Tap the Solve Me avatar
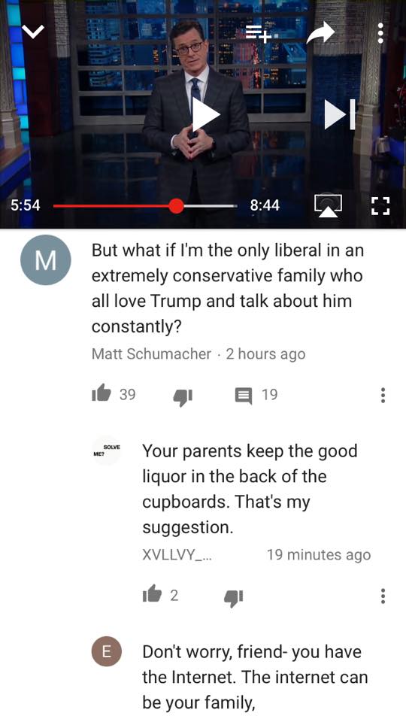The width and height of the screenshot is (406, 722). click(106, 450)
